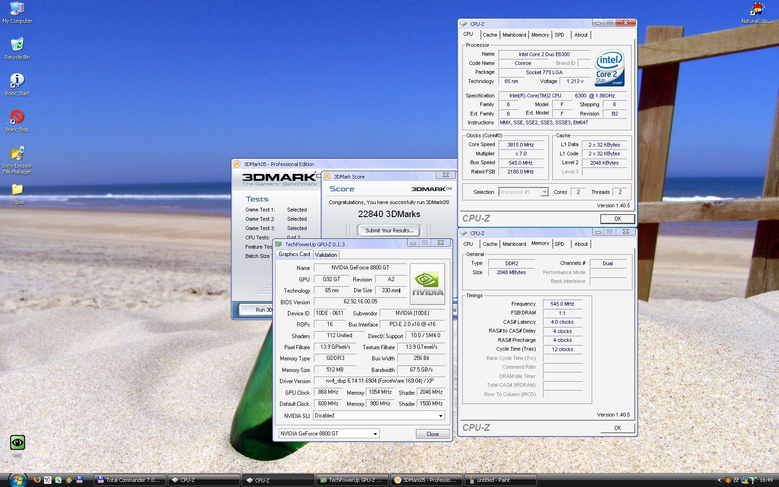The image size is (779, 487).
Task: Click OK in the lower CPU-Z window
Action: [618, 428]
